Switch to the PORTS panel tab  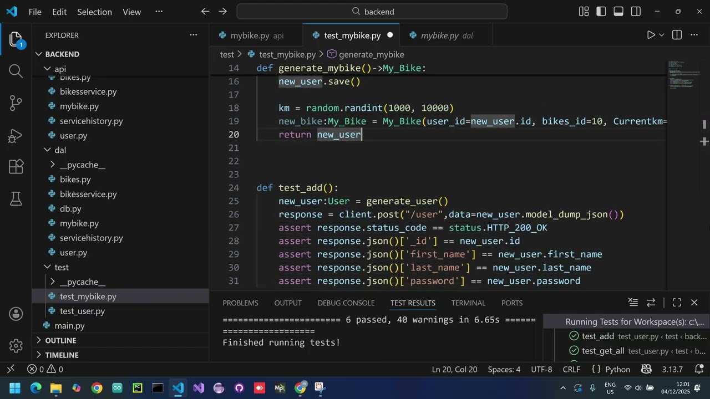coord(512,303)
